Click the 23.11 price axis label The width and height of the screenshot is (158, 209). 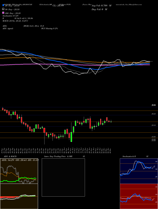[x=154, y=125]
